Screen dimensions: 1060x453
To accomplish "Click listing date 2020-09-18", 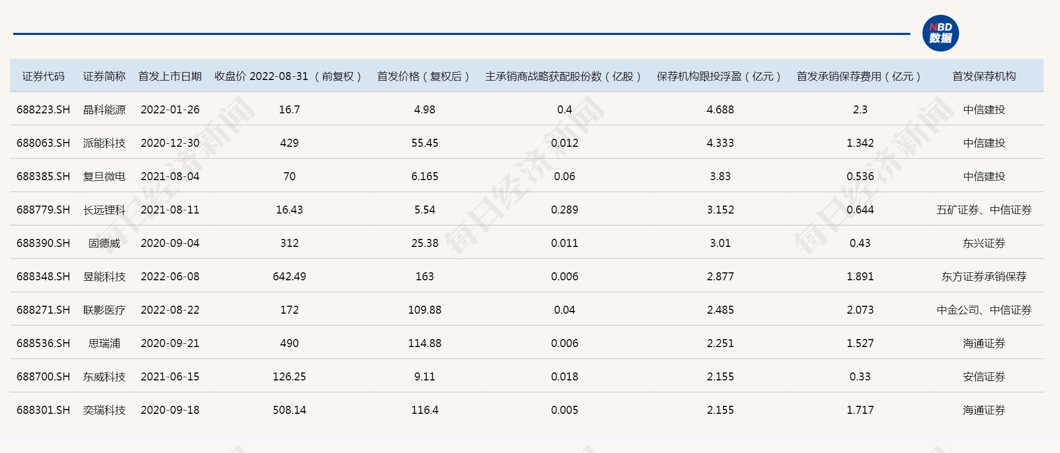I will [x=170, y=410].
